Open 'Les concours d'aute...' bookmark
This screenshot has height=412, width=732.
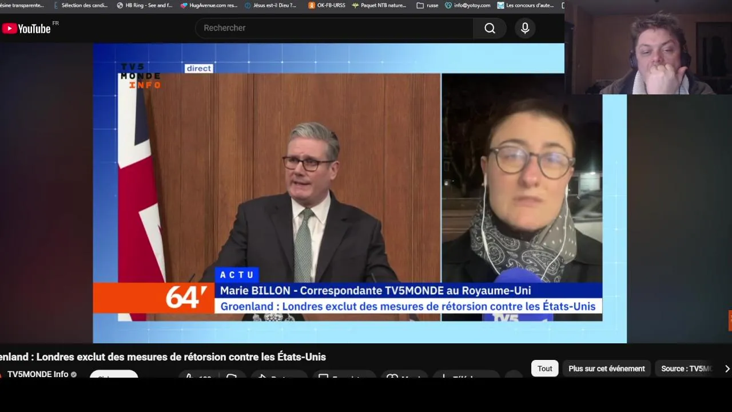(x=526, y=5)
